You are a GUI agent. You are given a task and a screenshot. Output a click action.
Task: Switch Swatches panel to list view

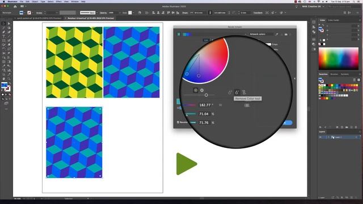tap(354, 80)
